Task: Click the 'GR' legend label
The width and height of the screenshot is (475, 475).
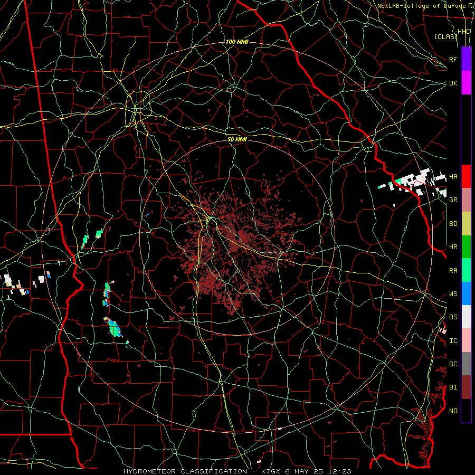Action: pyautogui.click(x=453, y=200)
